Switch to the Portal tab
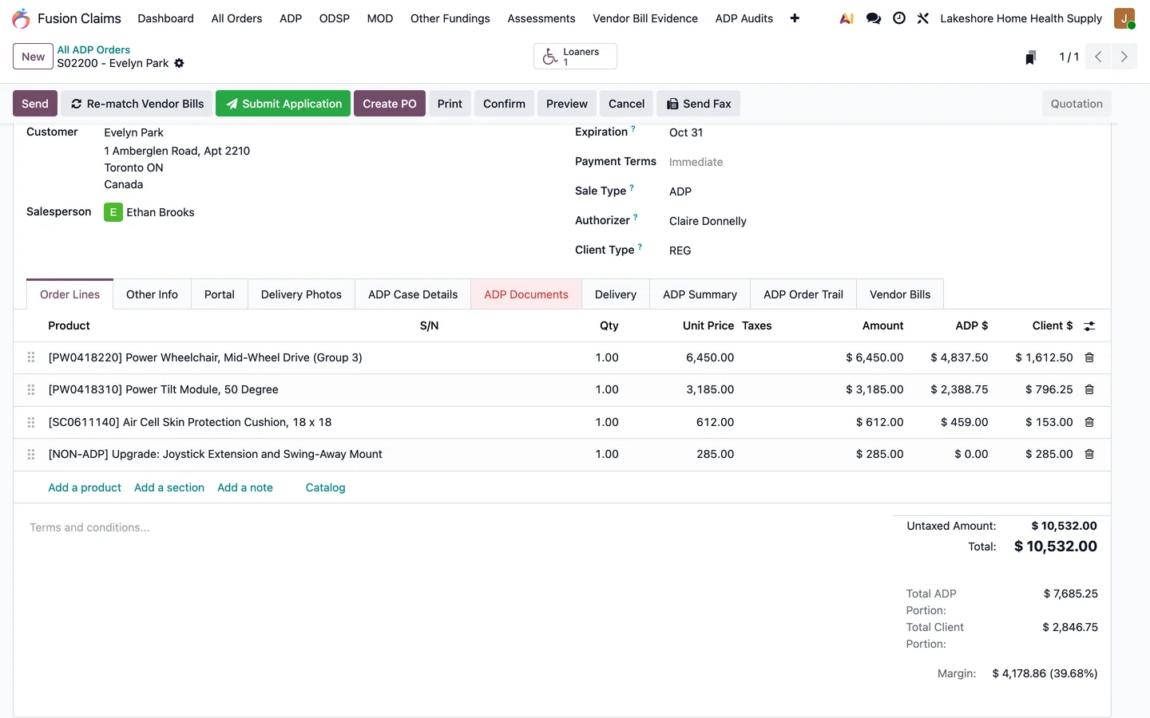 point(220,294)
